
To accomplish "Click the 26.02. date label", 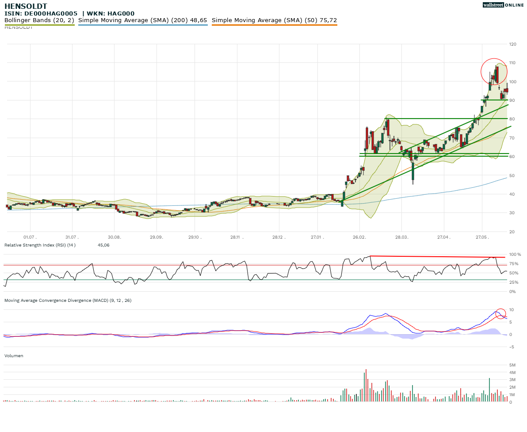I will (359, 237).
